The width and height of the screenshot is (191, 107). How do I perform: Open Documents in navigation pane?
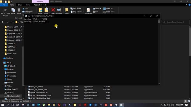[x=11, y=73]
